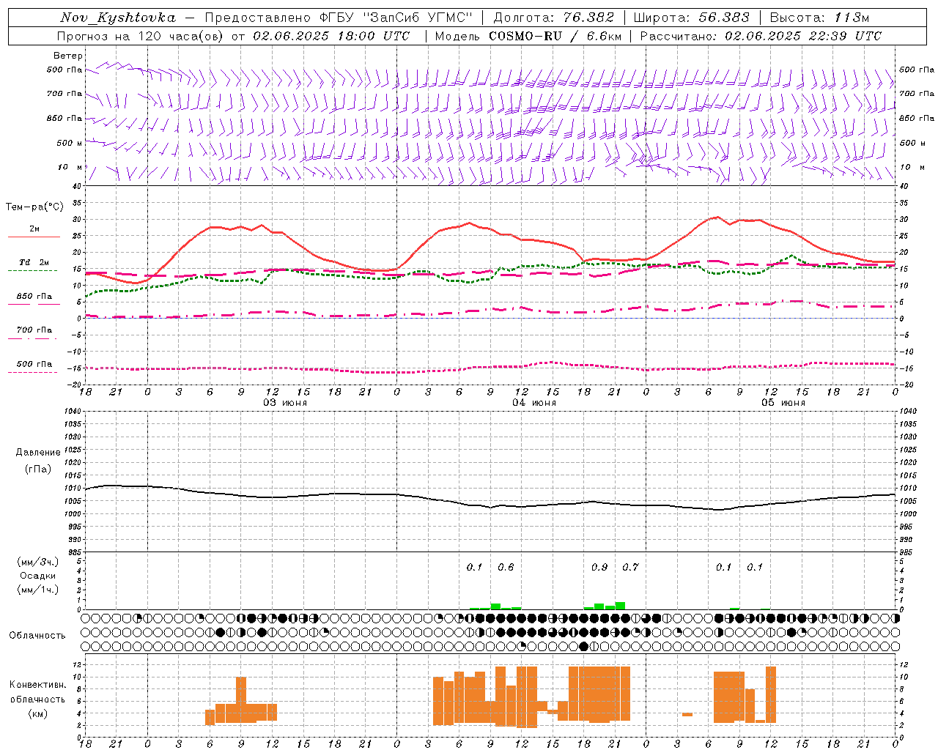
Task: Click the tallest convective cloud bar on 03 июня
Action: (241, 699)
